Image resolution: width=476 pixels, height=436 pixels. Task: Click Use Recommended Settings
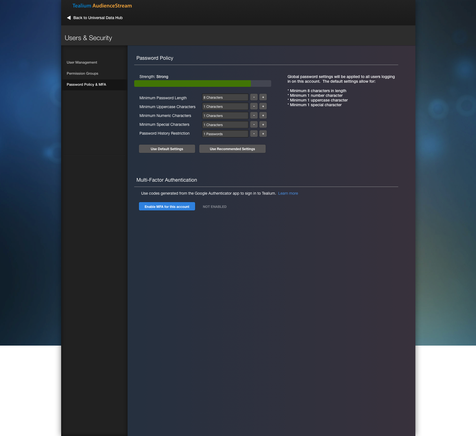pyautogui.click(x=232, y=149)
